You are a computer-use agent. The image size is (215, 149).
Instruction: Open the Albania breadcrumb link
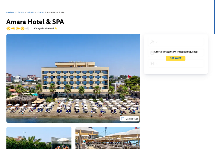[31, 12]
